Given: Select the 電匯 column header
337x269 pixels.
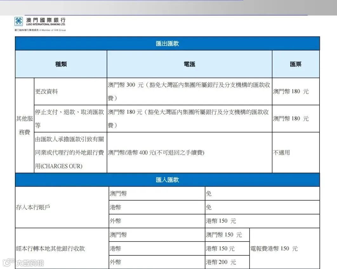Looking at the screenshot, I should coord(189,64).
